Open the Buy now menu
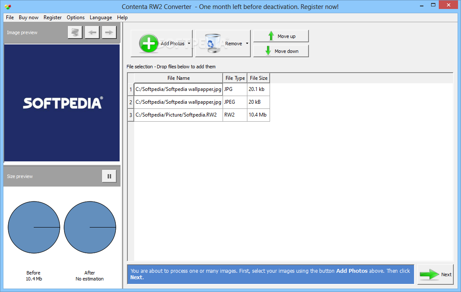The height and width of the screenshot is (292, 461). tap(29, 18)
